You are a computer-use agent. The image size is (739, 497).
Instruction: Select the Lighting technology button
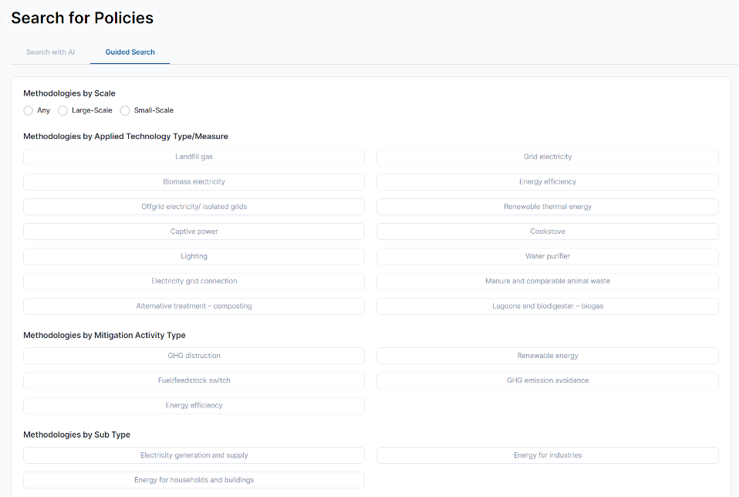pos(194,256)
